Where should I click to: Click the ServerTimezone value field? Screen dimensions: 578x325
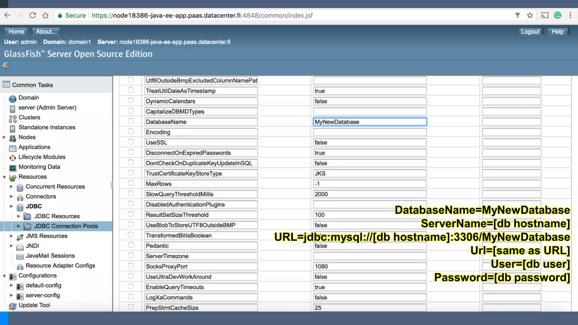[x=370, y=256]
